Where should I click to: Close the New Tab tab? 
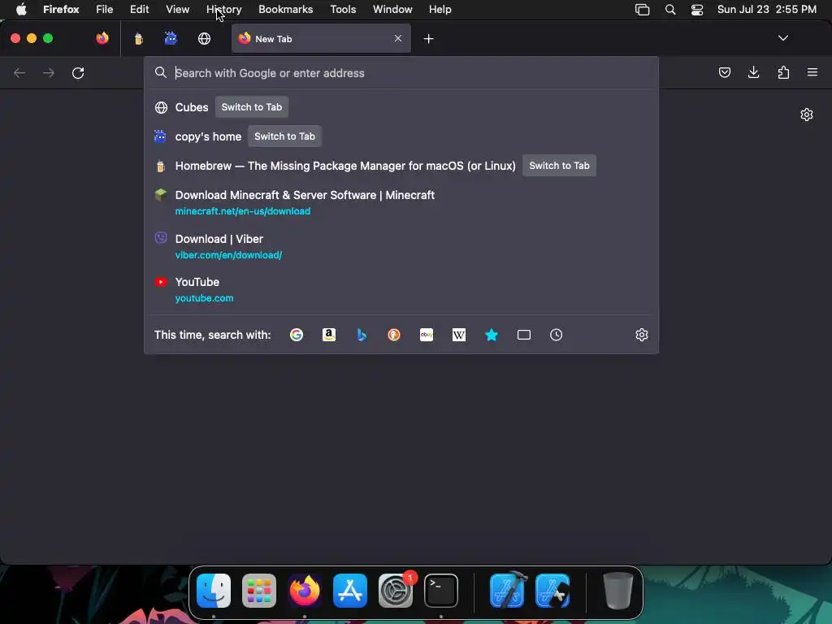(398, 38)
